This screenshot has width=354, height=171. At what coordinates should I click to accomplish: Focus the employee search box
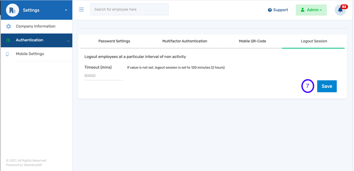coord(129,10)
